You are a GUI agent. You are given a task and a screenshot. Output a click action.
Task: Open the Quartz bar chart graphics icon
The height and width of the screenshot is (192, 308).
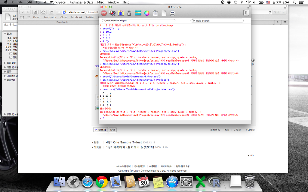pyautogui.click(x=121, y=13)
